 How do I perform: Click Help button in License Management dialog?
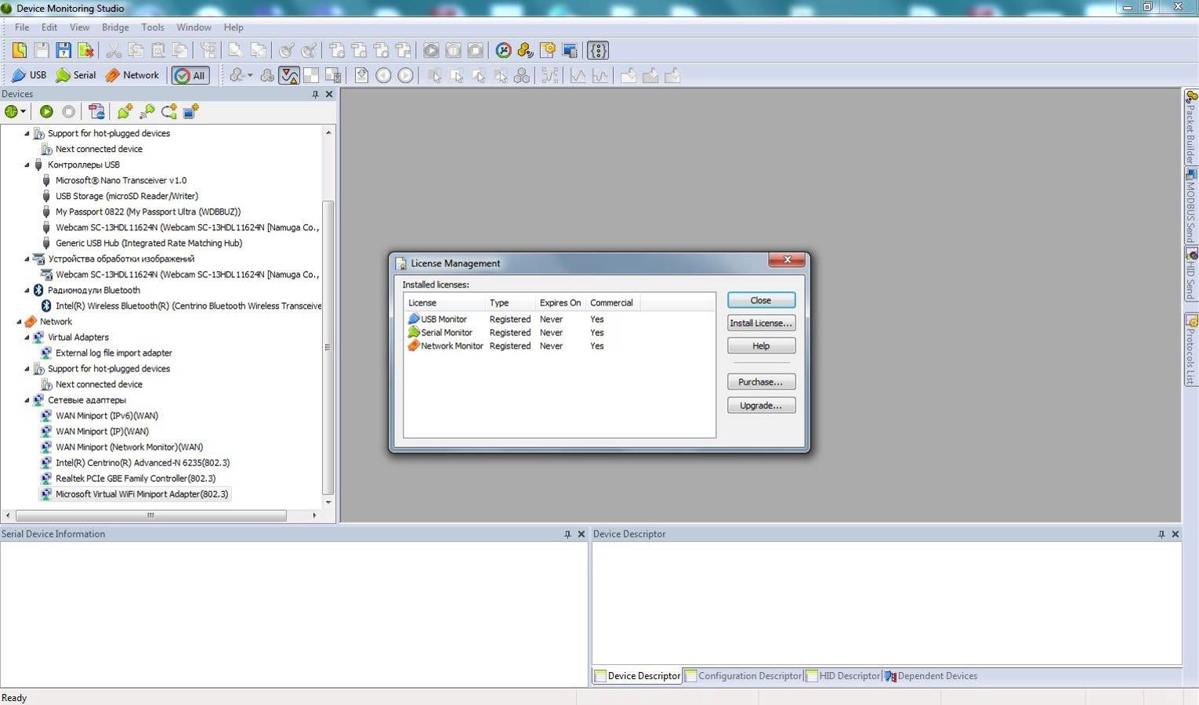point(761,345)
